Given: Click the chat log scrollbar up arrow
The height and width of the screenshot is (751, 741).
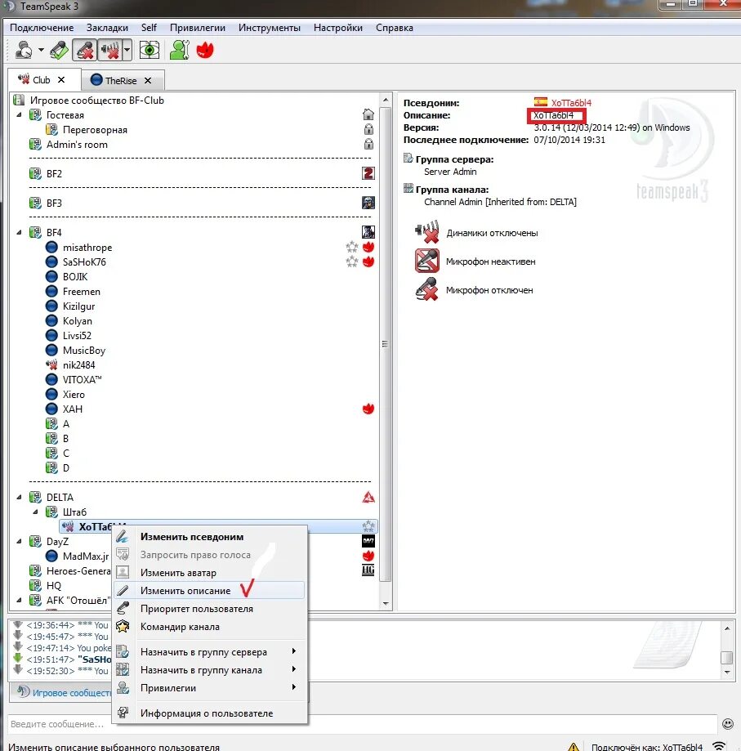Looking at the screenshot, I should click(727, 628).
